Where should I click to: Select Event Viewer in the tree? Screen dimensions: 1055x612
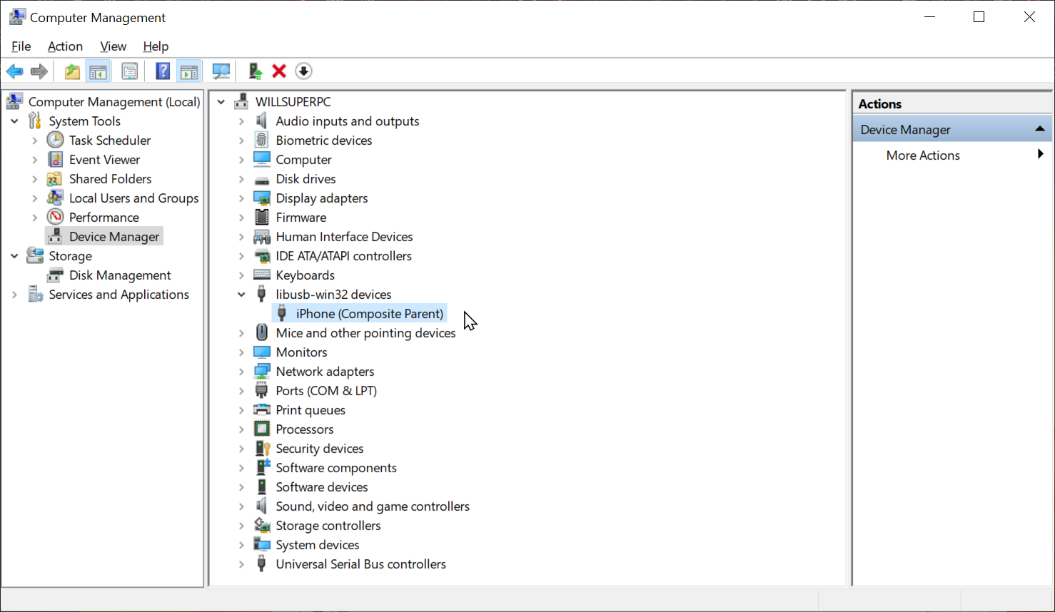(104, 160)
